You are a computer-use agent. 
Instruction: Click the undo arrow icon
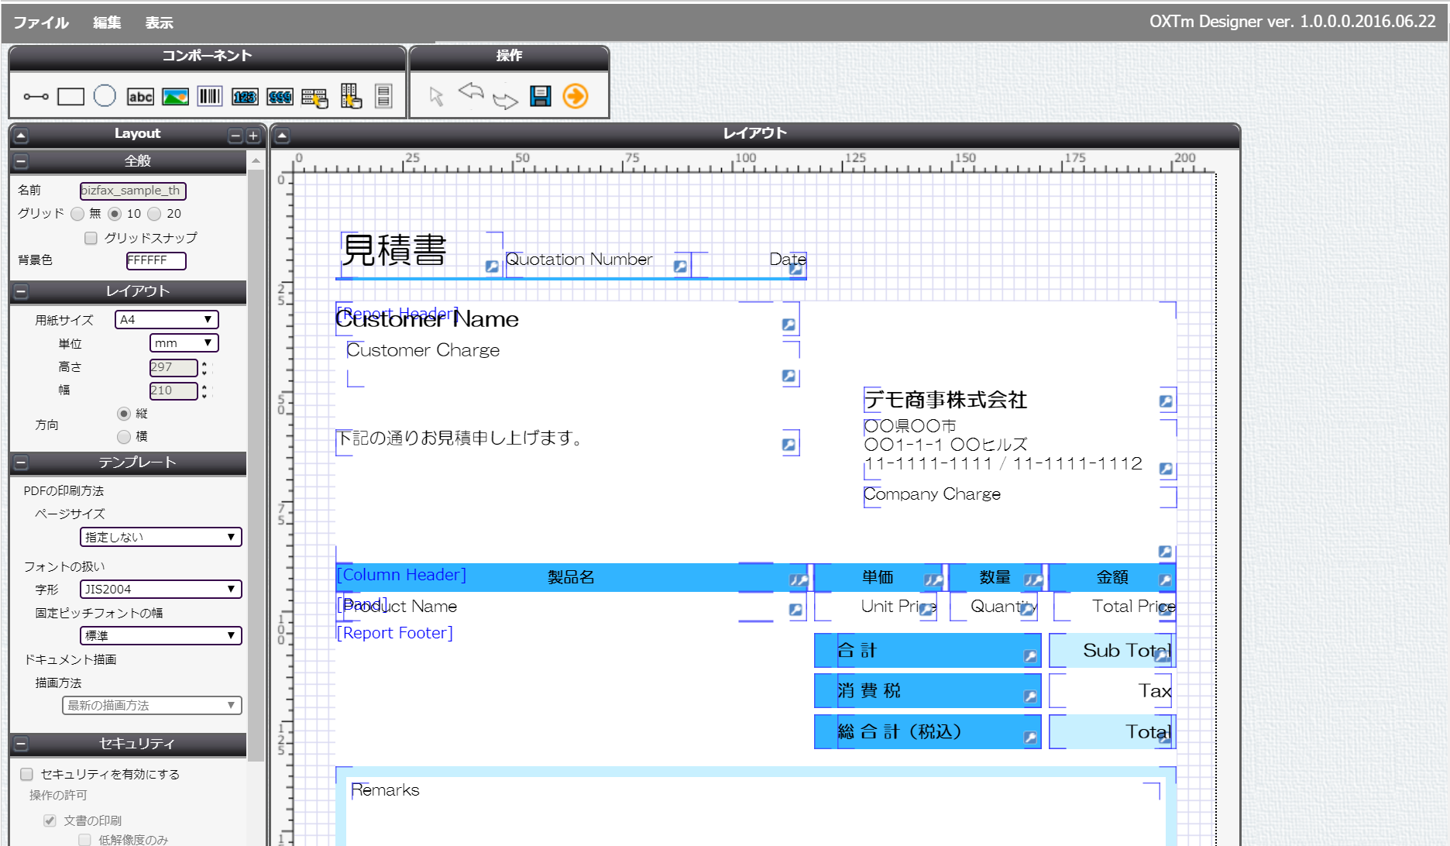point(471,92)
